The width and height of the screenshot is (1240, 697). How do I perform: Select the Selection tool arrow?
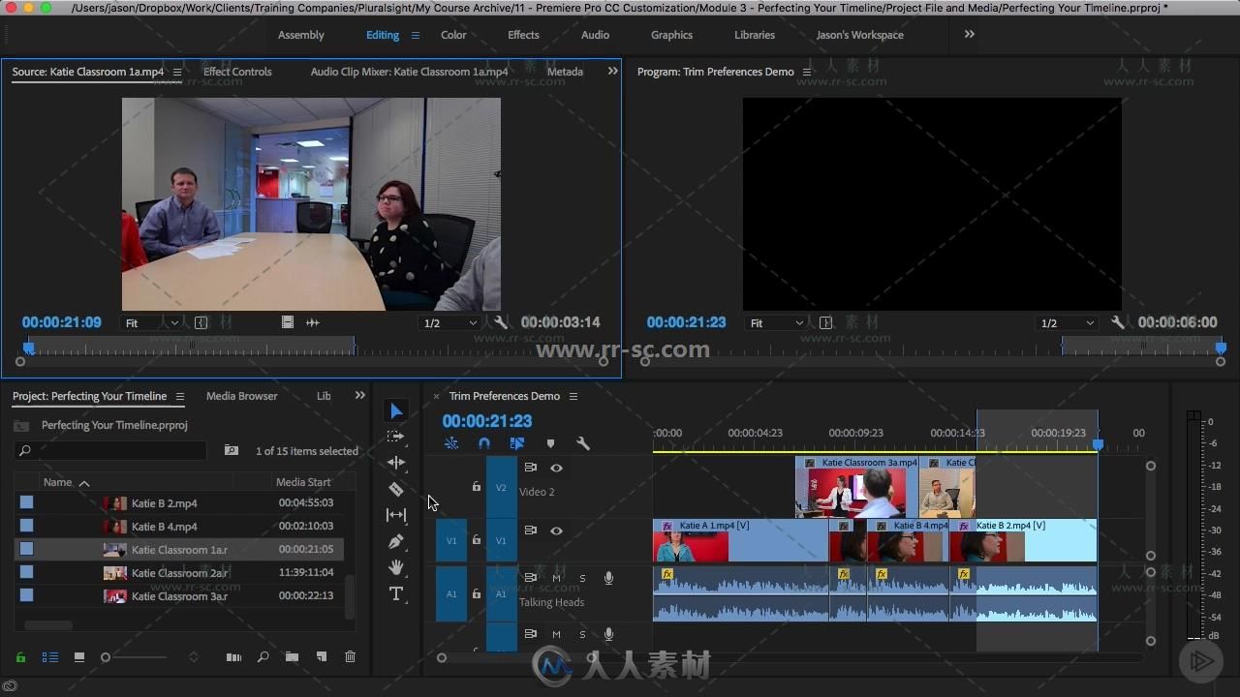[396, 411]
